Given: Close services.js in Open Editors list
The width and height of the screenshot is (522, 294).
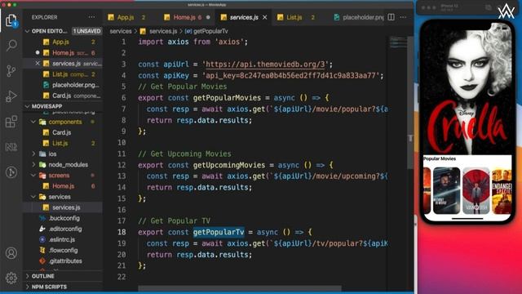Looking at the screenshot, I should click(38, 63).
